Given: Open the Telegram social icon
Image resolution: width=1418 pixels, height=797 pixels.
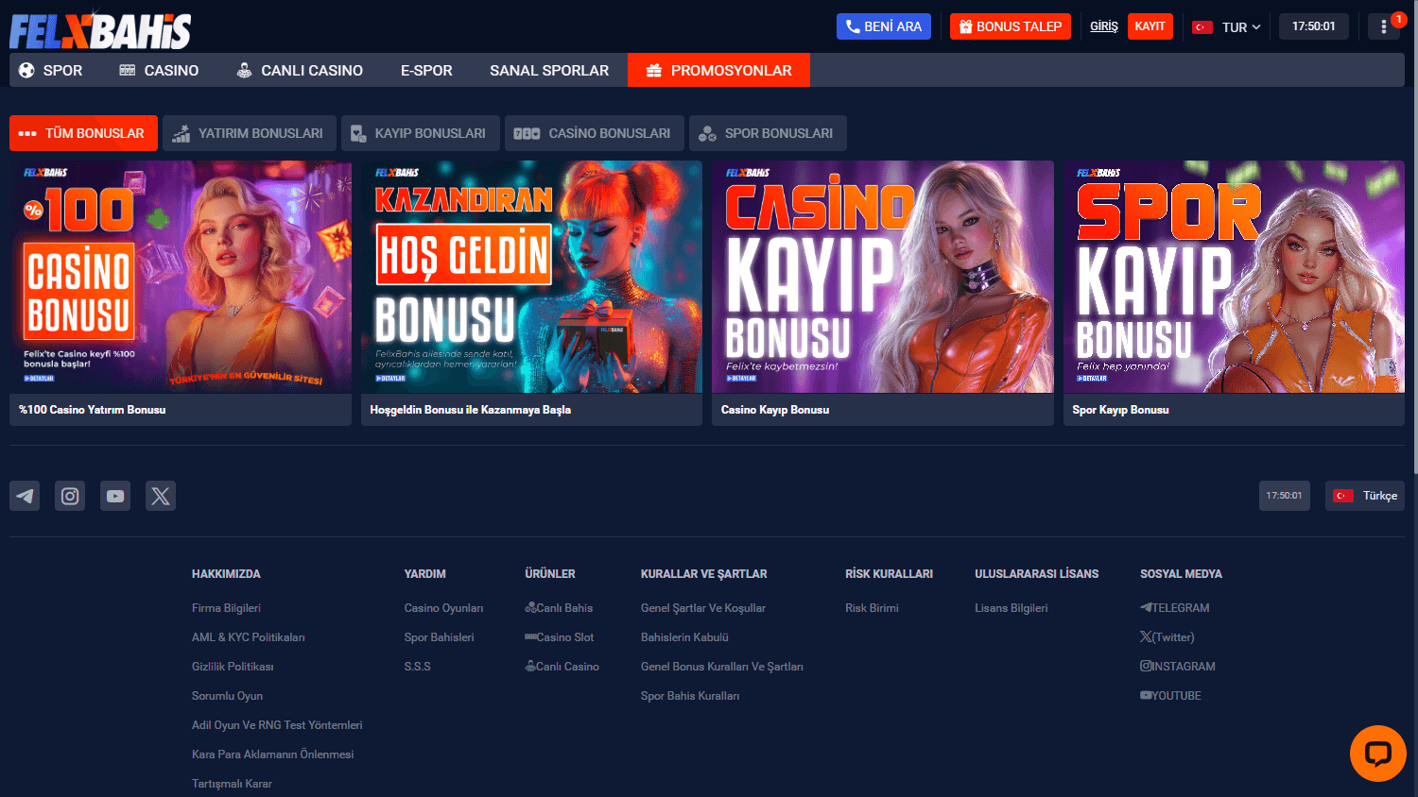Looking at the screenshot, I should (25, 496).
